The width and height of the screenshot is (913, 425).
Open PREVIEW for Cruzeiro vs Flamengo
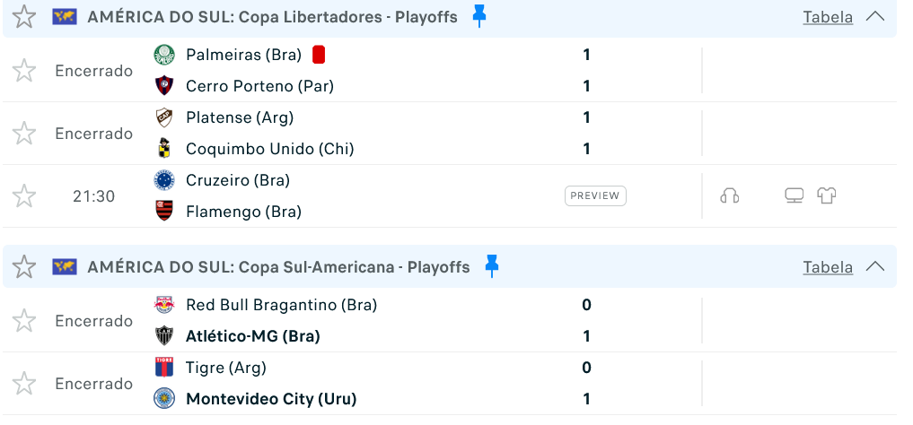click(595, 196)
